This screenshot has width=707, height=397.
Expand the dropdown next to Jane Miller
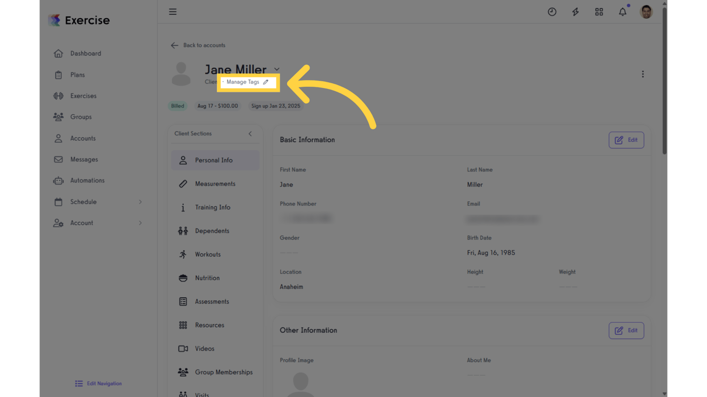pos(277,69)
